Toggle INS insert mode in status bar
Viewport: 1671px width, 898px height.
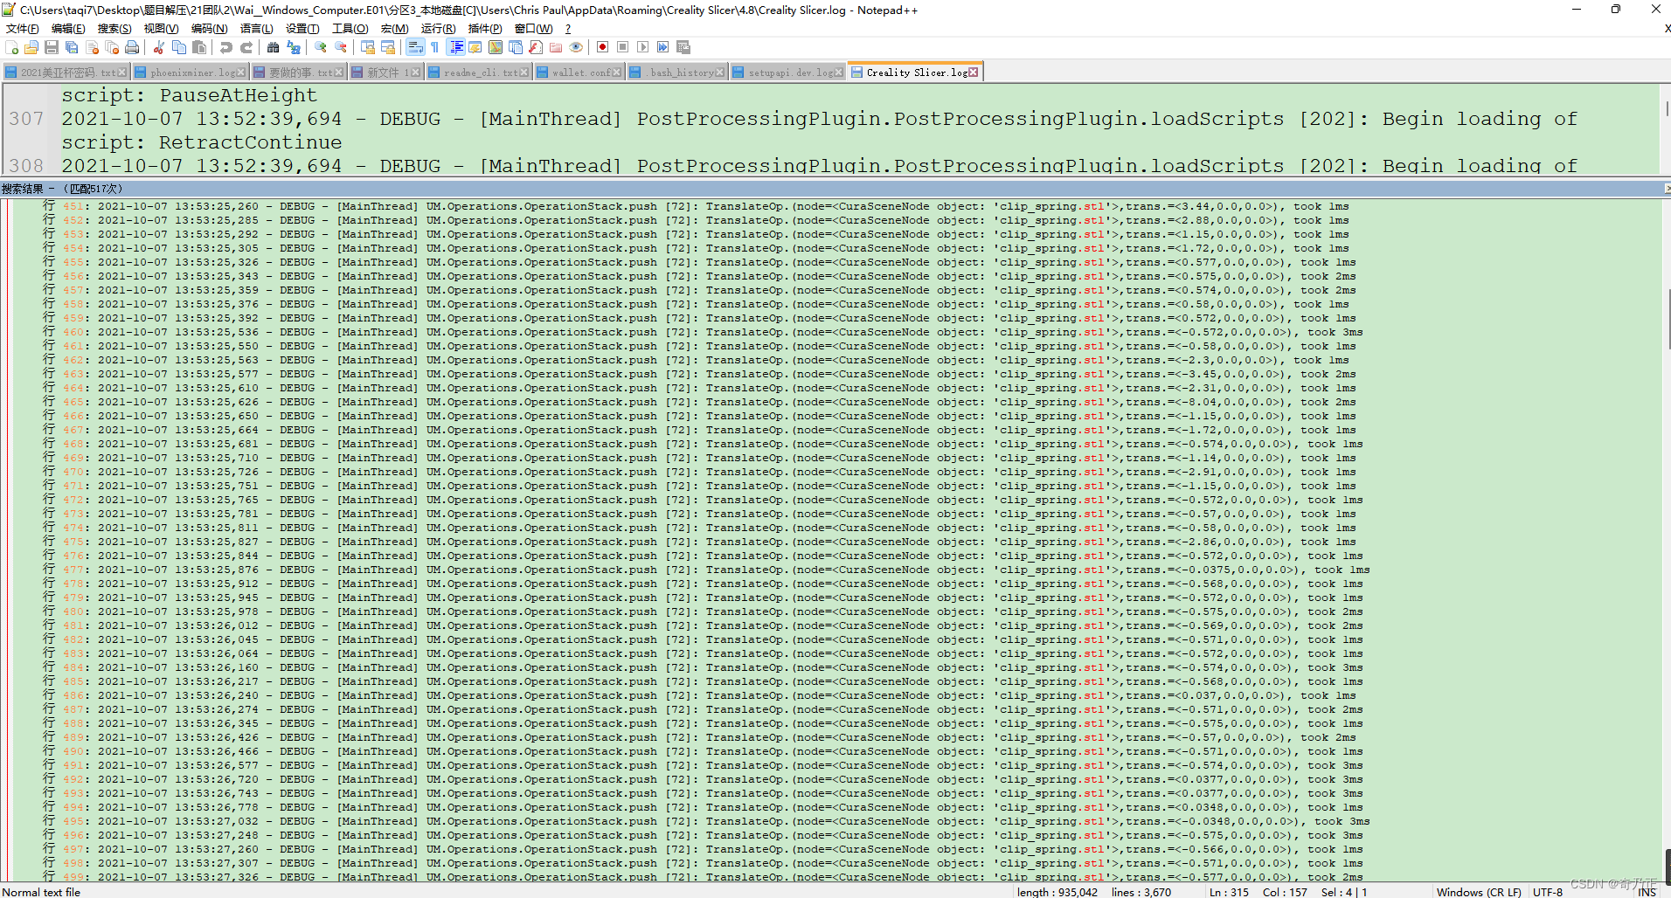[x=1647, y=892]
